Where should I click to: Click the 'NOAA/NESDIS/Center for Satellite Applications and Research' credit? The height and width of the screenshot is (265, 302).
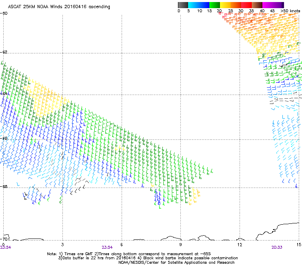coord(176,263)
